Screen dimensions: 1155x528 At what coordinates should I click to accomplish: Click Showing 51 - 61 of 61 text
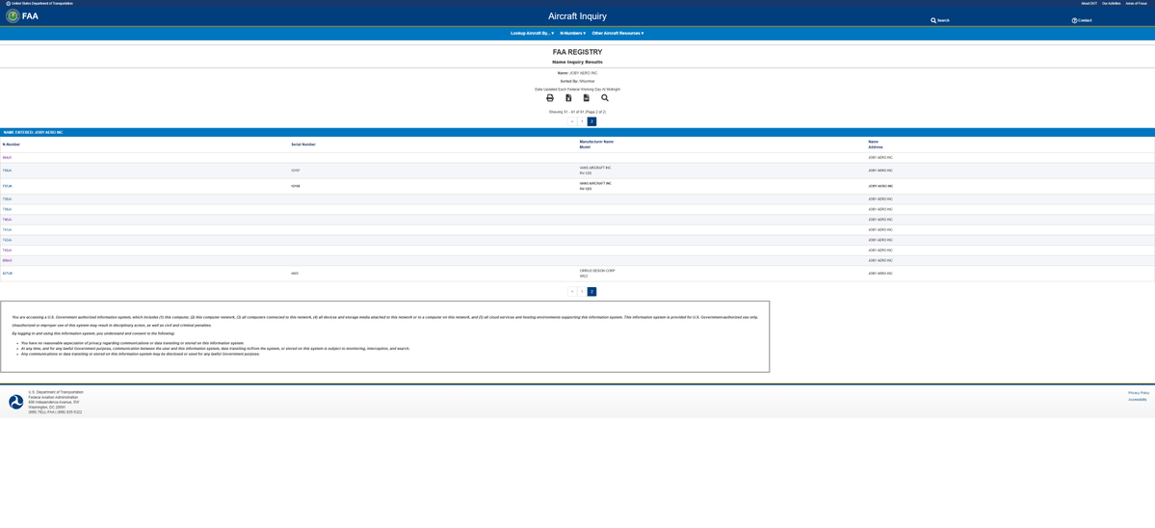pyautogui.click(x=578, y=112)
